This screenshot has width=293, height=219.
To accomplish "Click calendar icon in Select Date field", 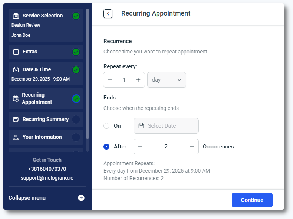I will pyautogui.click(x=141, y=126).
